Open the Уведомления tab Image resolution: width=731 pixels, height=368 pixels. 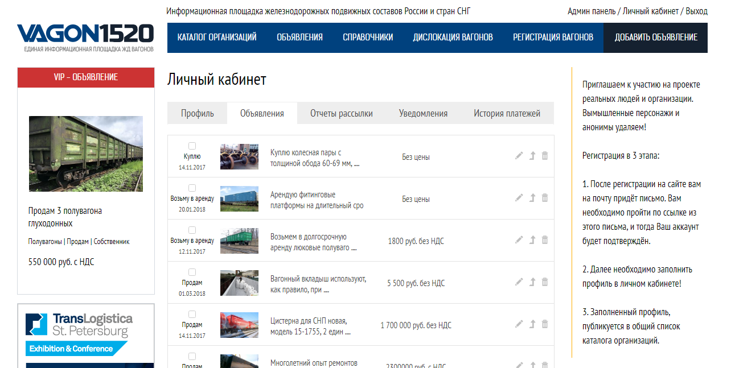(423, 113)
